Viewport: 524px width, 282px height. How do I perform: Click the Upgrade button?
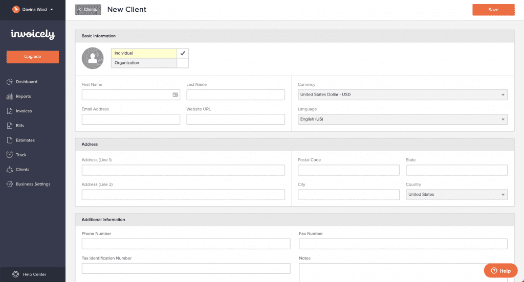click(x=33, y=57)
